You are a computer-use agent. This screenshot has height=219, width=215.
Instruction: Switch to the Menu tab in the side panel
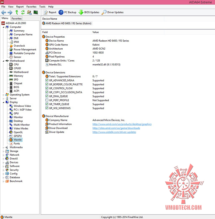[x=5, y=18]
